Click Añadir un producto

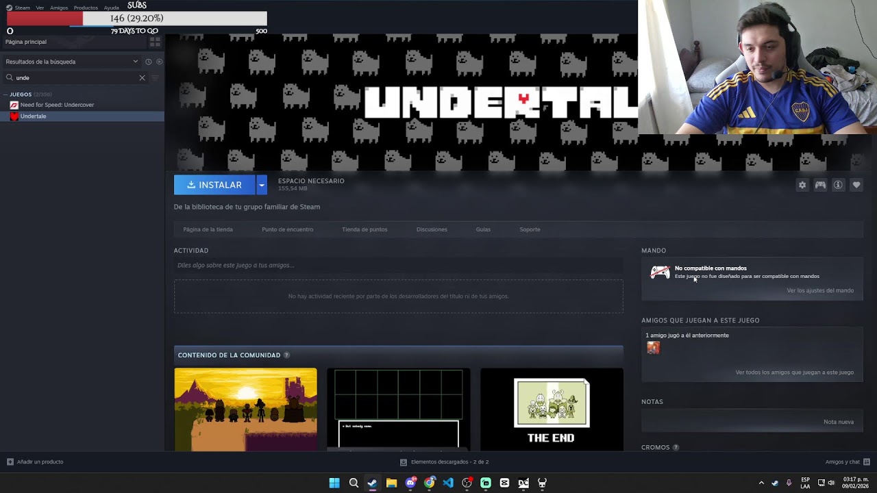coord(35,462)
